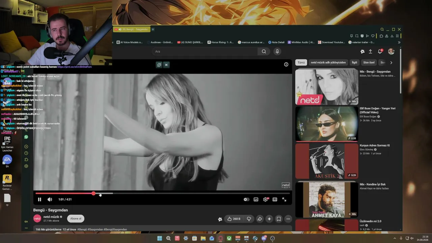Image resolution: width=432 pixels, height=243 pixels.
Task: Open the Download Youtube bookmark
Action: [x=331, y=42]
